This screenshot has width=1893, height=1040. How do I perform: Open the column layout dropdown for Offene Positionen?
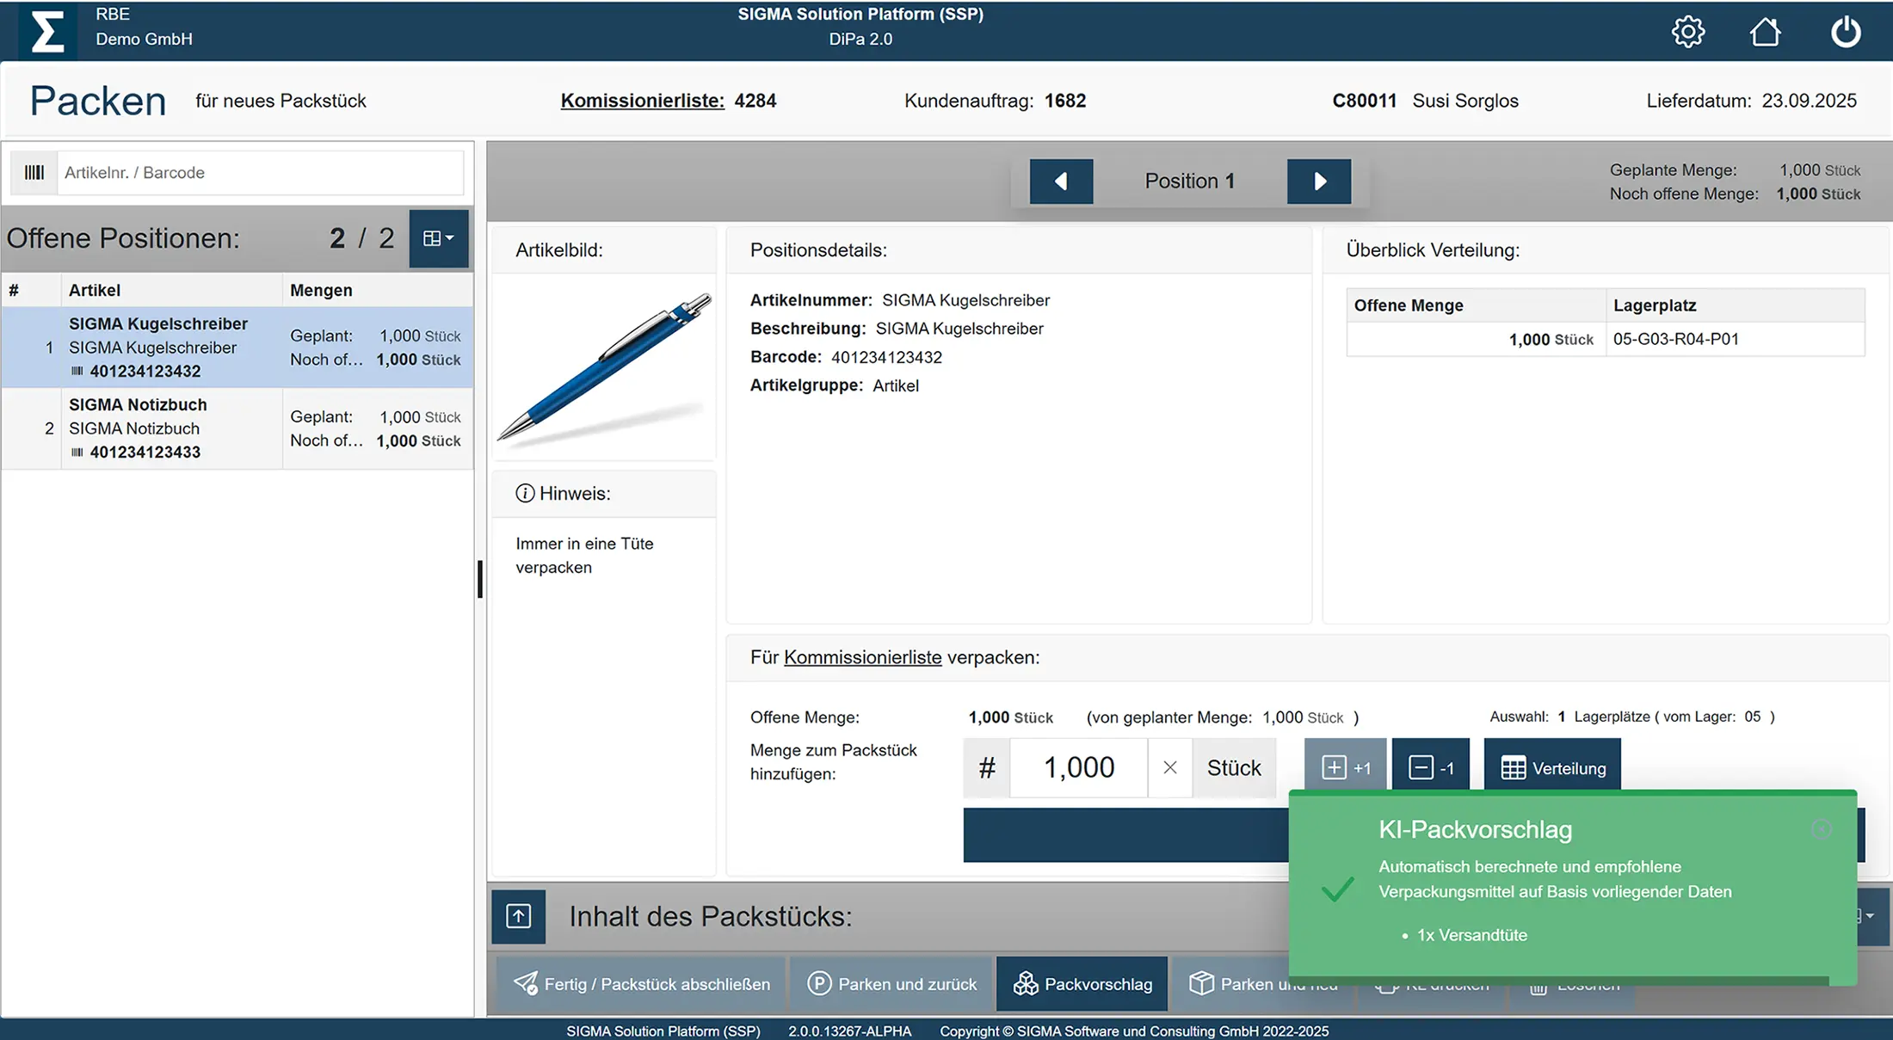438,238
